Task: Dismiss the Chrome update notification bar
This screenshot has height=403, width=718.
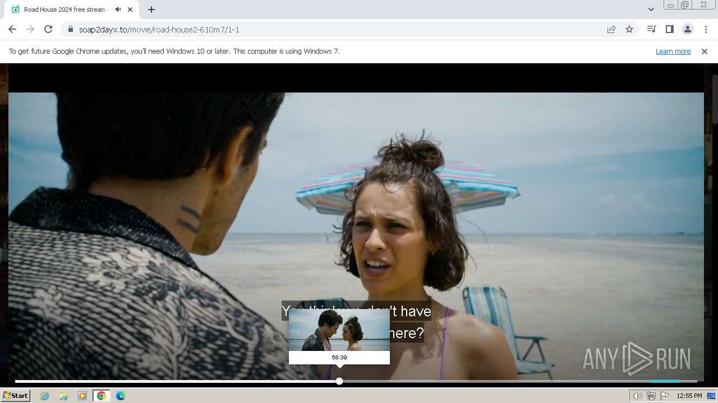Action: coord(705,51)
